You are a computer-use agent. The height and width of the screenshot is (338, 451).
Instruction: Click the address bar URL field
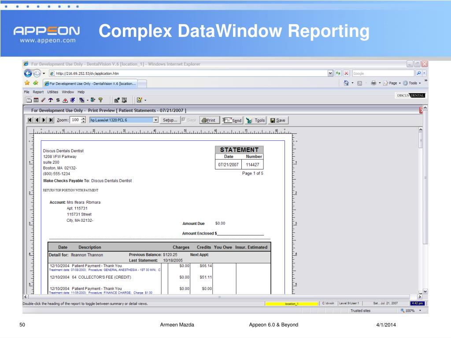pos(189,73)
